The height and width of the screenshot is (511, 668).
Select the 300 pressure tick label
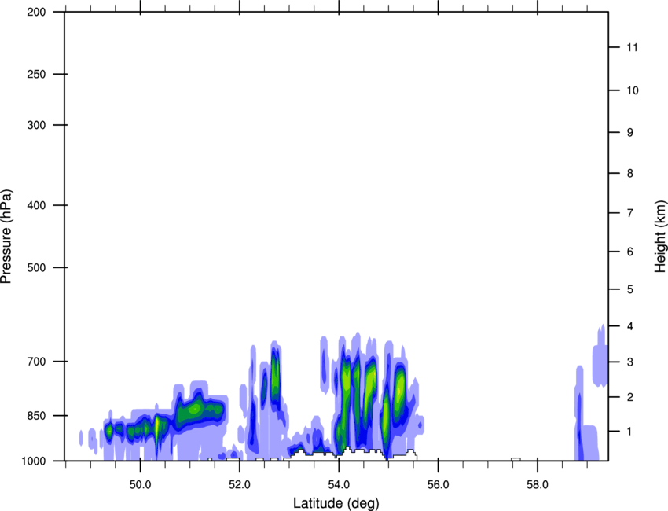point(36,125)
